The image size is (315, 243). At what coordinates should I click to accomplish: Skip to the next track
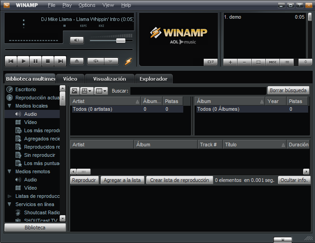(60, 61)
